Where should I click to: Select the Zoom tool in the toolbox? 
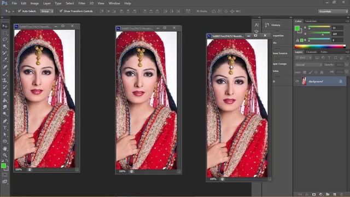(x=5, y=155)
